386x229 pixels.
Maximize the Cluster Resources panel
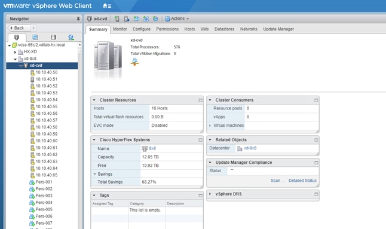tap(200, 100)
